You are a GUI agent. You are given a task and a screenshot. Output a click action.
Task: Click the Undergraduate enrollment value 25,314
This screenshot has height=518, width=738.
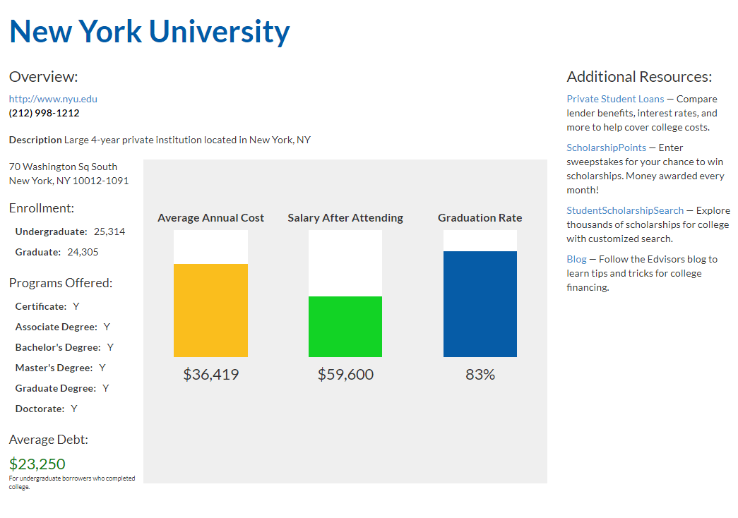tap(109, 231)
